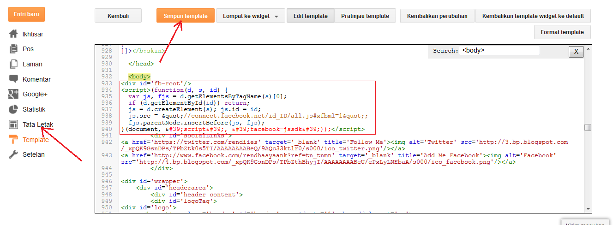Image resolution: width=613 pixels, height=225 pixels.
Task: Select the Template menu item
Action: point(36,140)
